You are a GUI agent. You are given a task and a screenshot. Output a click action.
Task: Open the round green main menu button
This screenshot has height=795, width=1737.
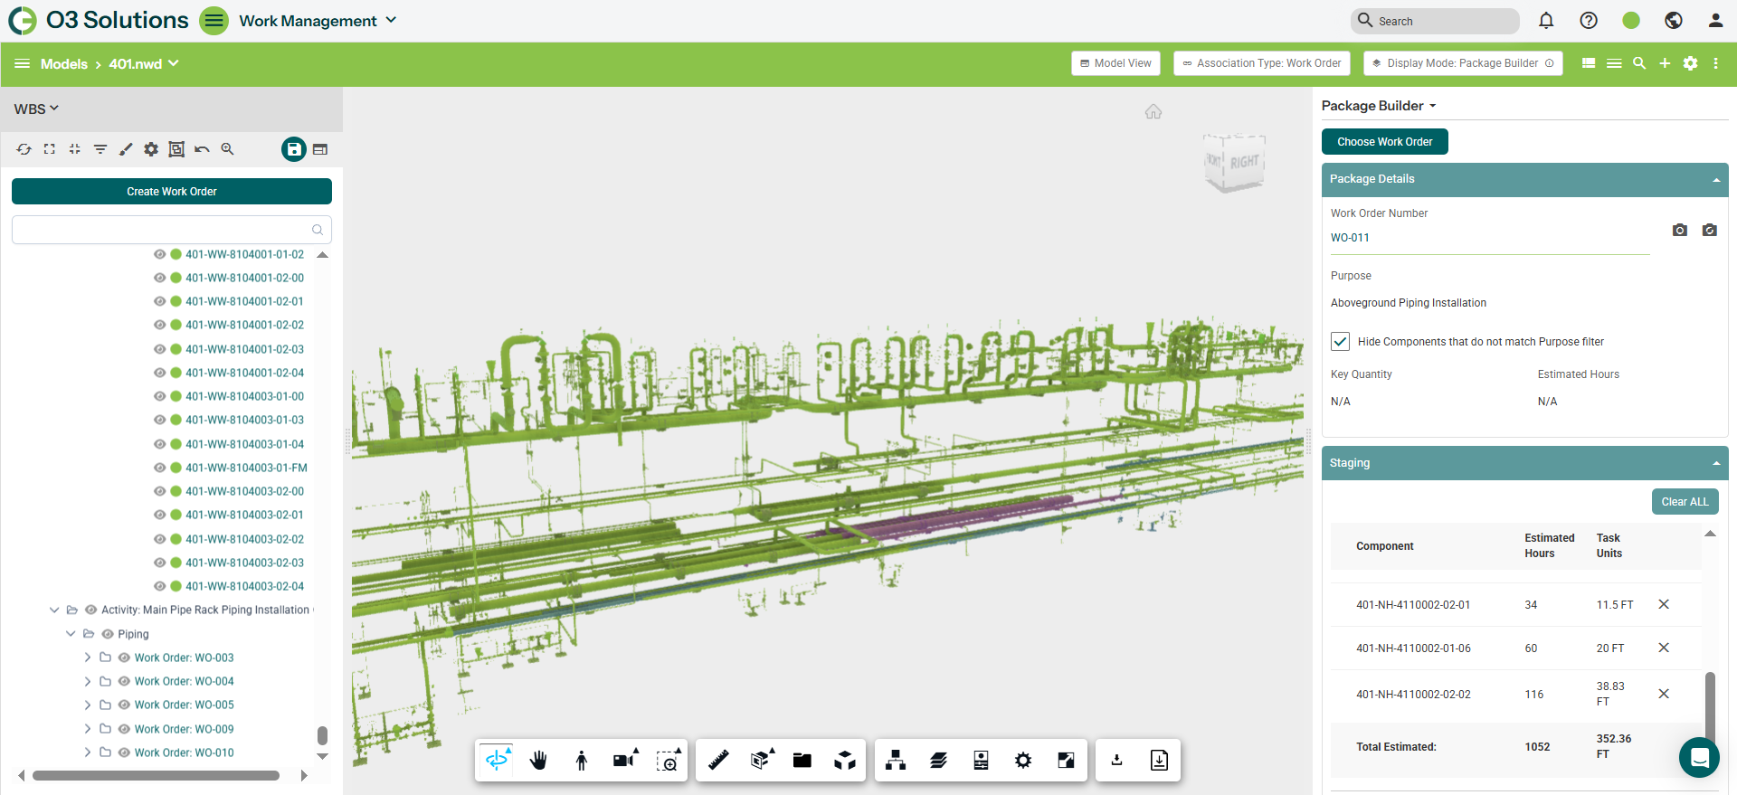coord(214,21)
